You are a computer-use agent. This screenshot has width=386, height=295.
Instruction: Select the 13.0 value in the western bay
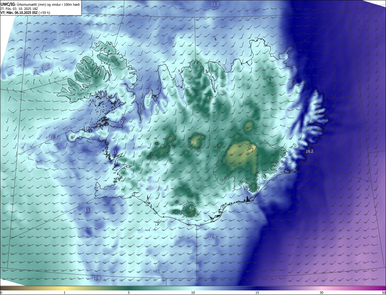(x=122, y=122)
